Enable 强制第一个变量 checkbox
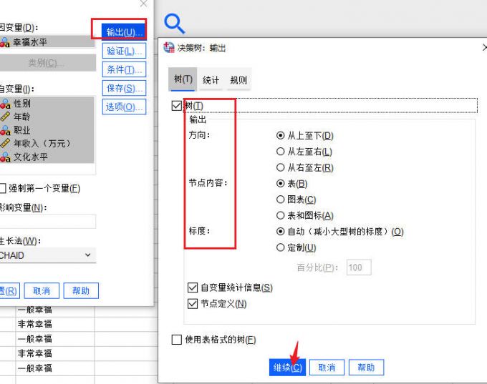 pyautogui.click(x=2, y=188)
